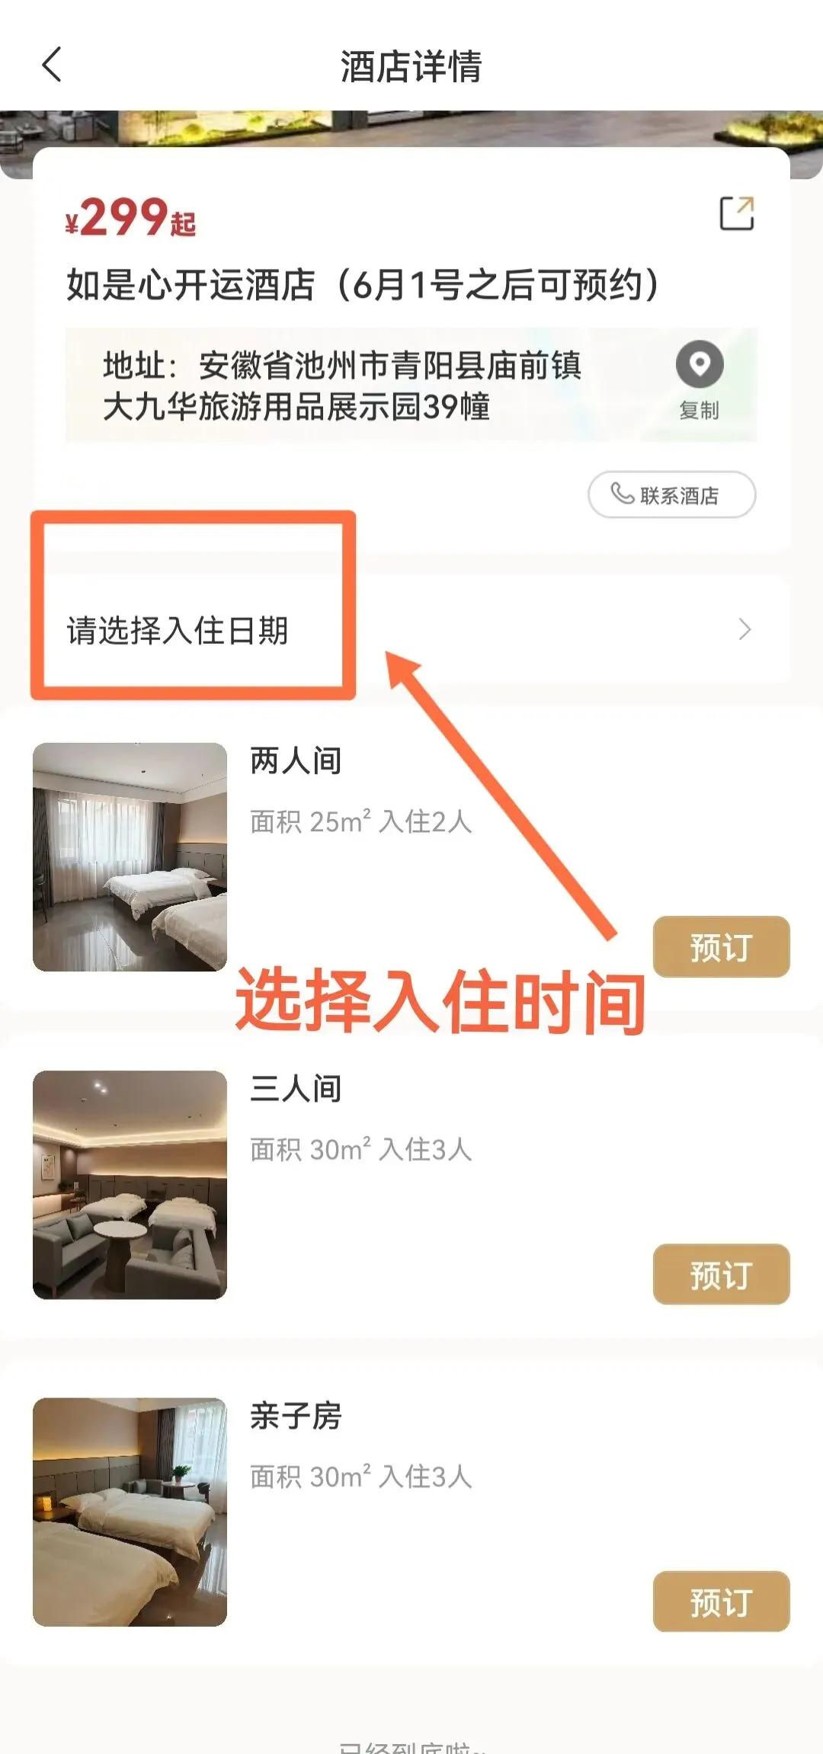Tap the share icon beside the price
823x1754 pixels.
737,213
